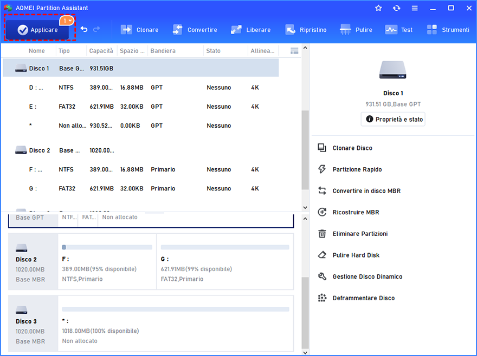Open the Clonare toolbar menu
Viewport: 477px width, 356px height.
coord(140,30)
